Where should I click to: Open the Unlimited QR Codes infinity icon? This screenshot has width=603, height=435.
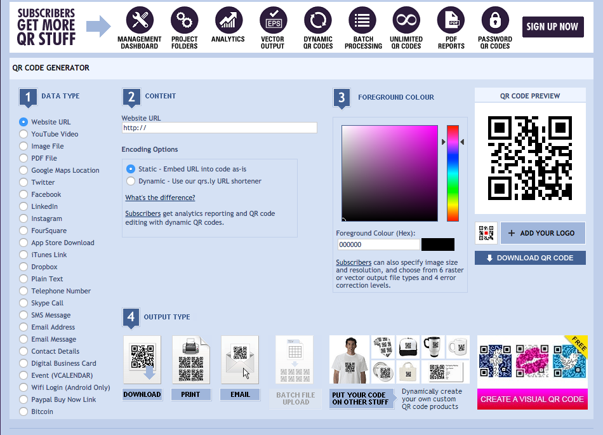tap(406, 20)
